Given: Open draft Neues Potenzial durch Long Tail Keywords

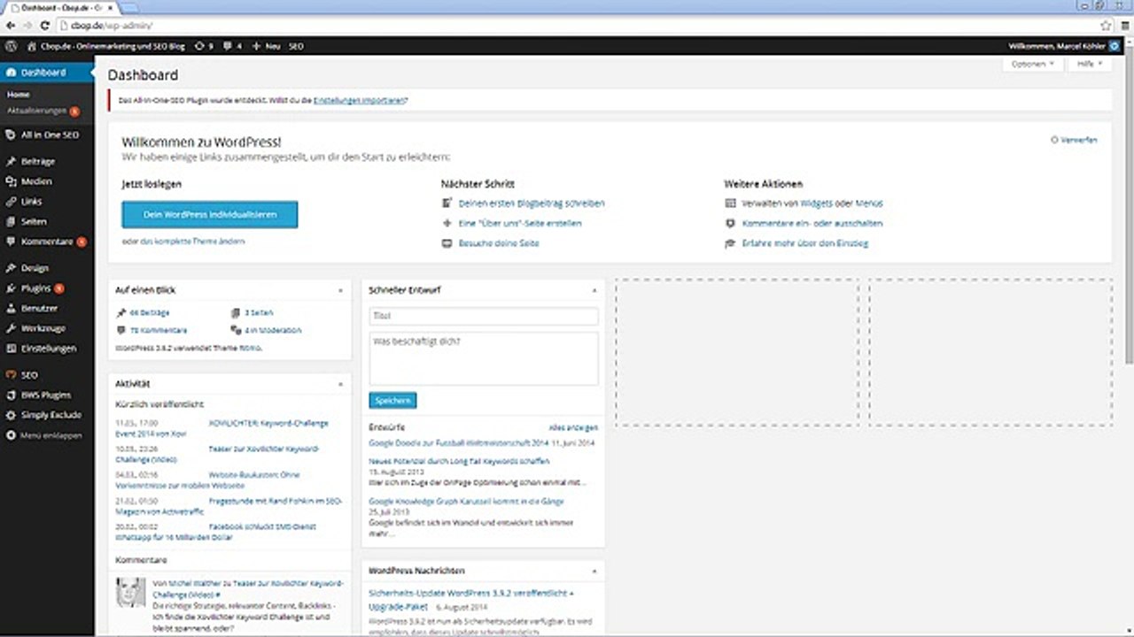Looking at the screenshot, I should (459, 462).
